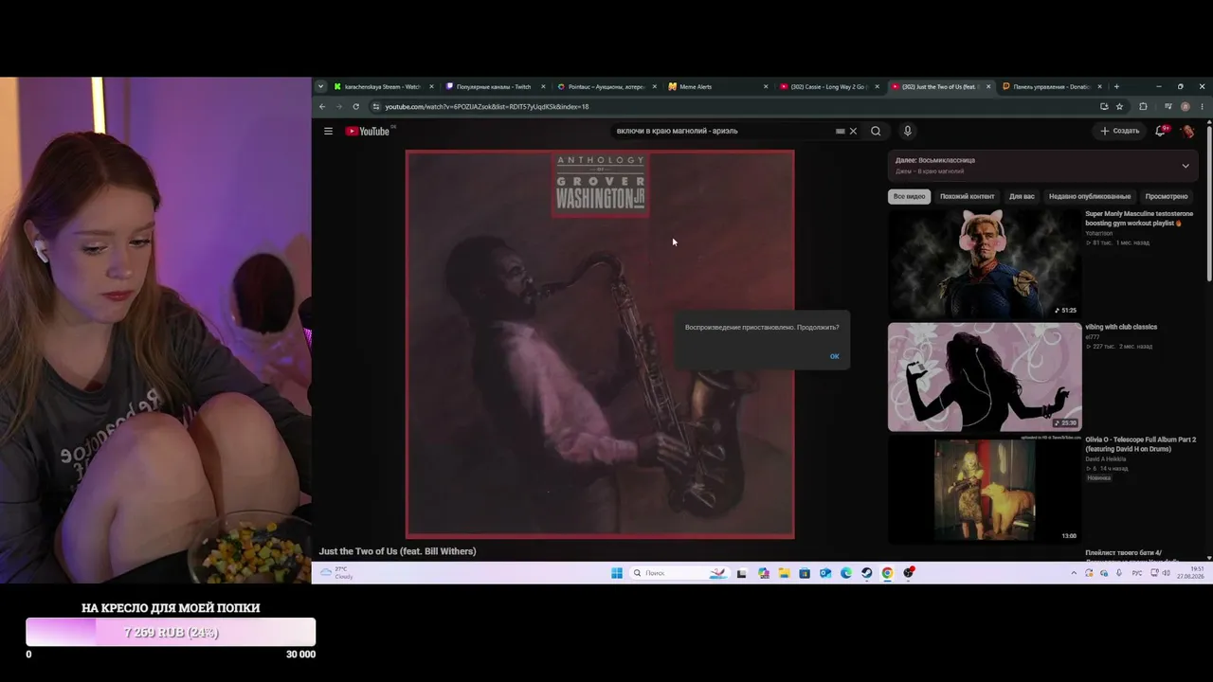The height and width of the screenshot is (682, 1213).
Task: Reload the current page
Action: 355,106
